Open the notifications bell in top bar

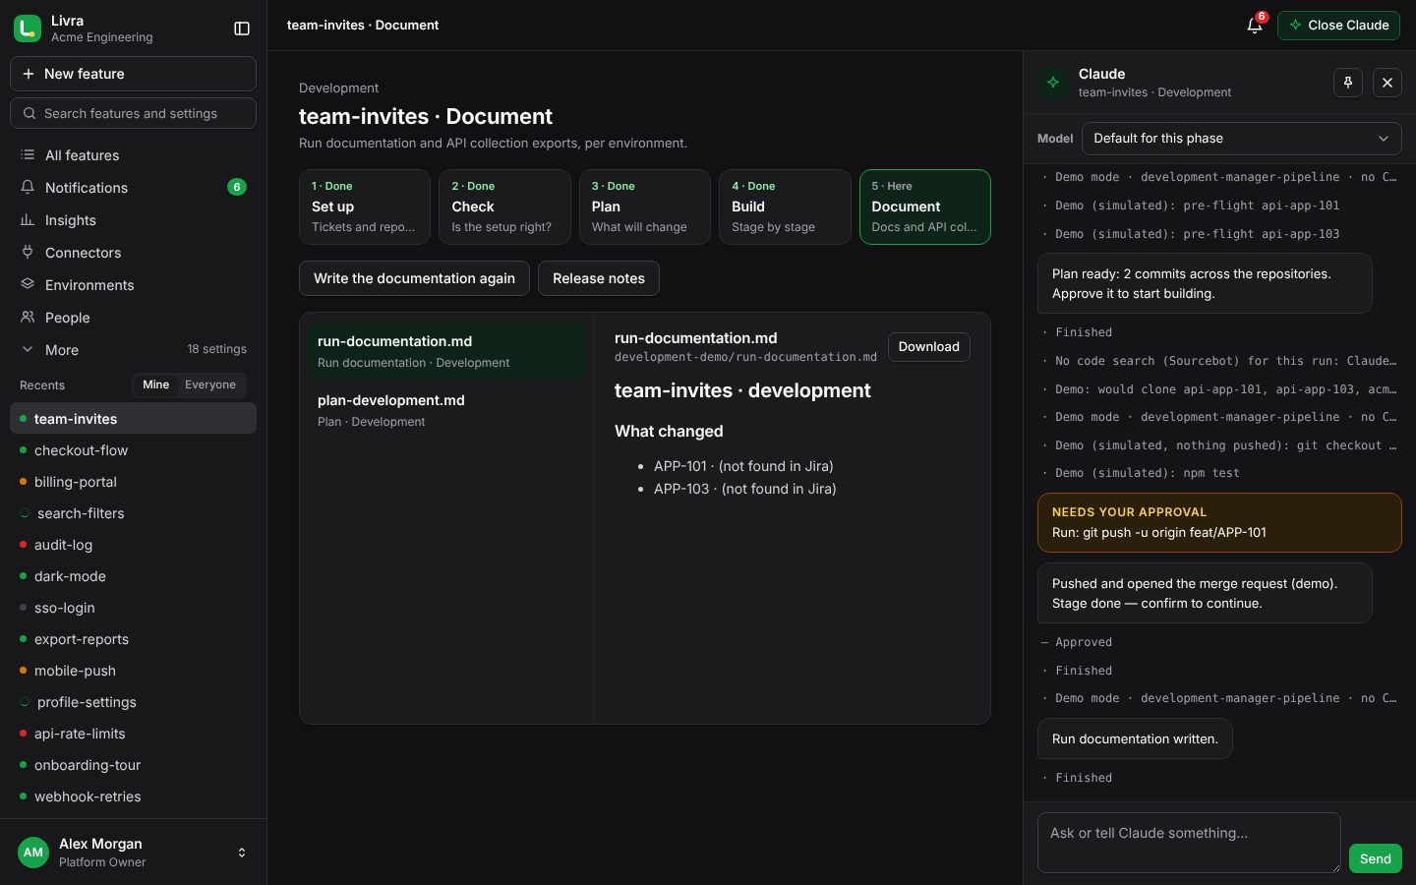[1255, 26]
